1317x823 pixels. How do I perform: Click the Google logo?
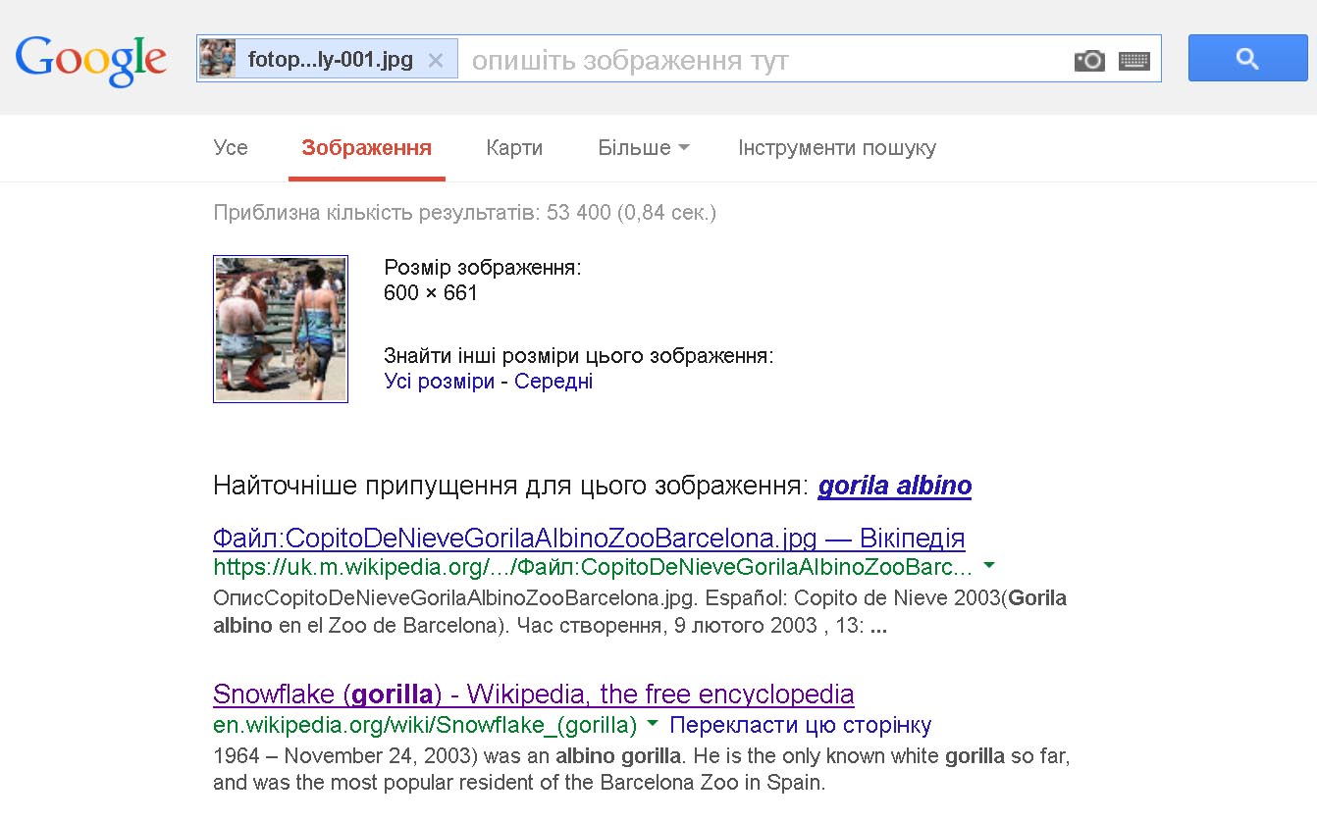point(91,61)
